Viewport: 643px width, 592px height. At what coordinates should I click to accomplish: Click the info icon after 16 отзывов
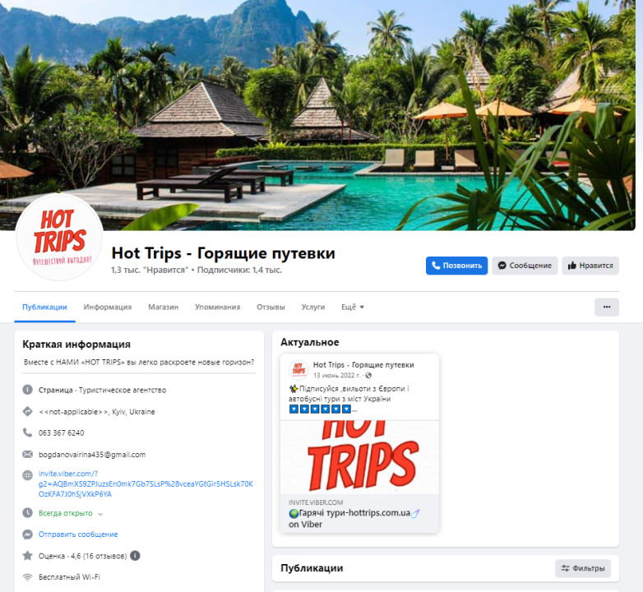pos(135,556)
